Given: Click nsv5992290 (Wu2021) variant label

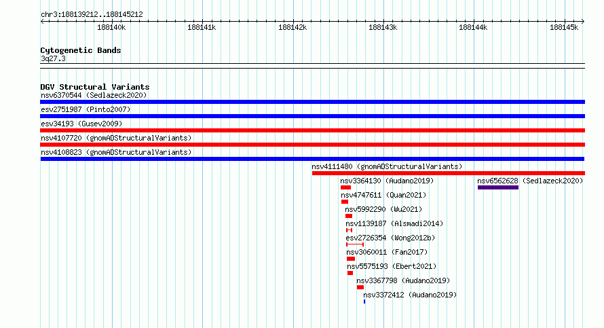Looking at the screenshot, I should tap(383, 209).
